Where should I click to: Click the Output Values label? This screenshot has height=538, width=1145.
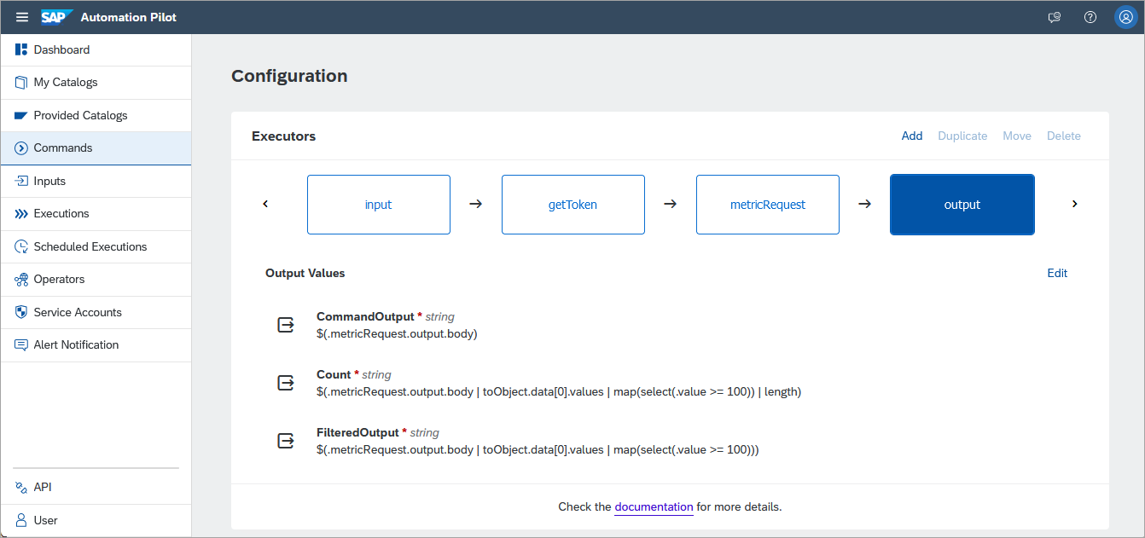[x=305, y=273]
